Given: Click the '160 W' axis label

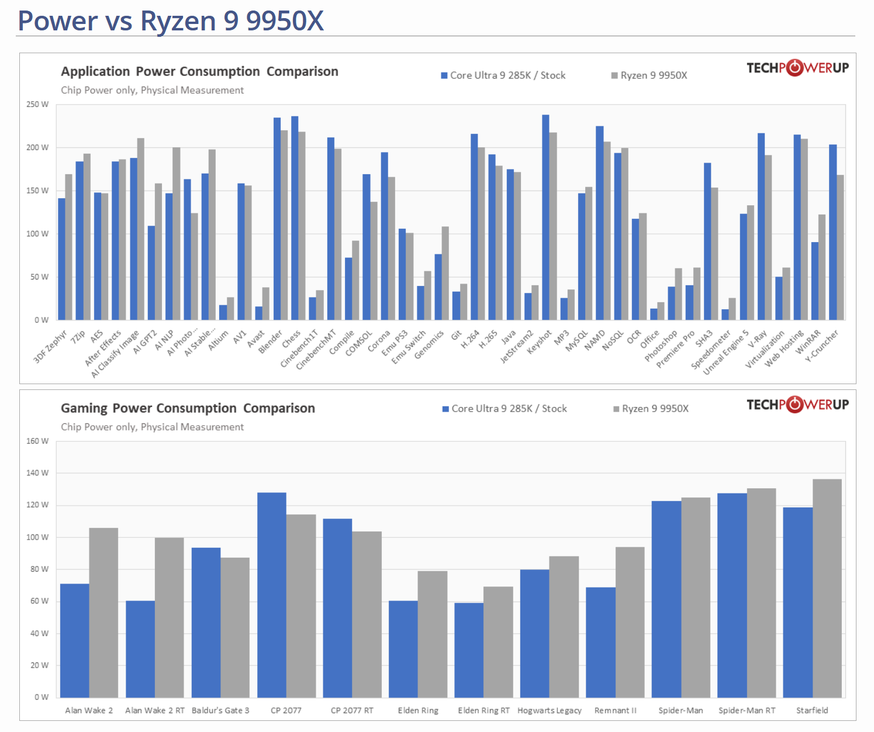Looking at the screenshot, I should coord(37,441).
